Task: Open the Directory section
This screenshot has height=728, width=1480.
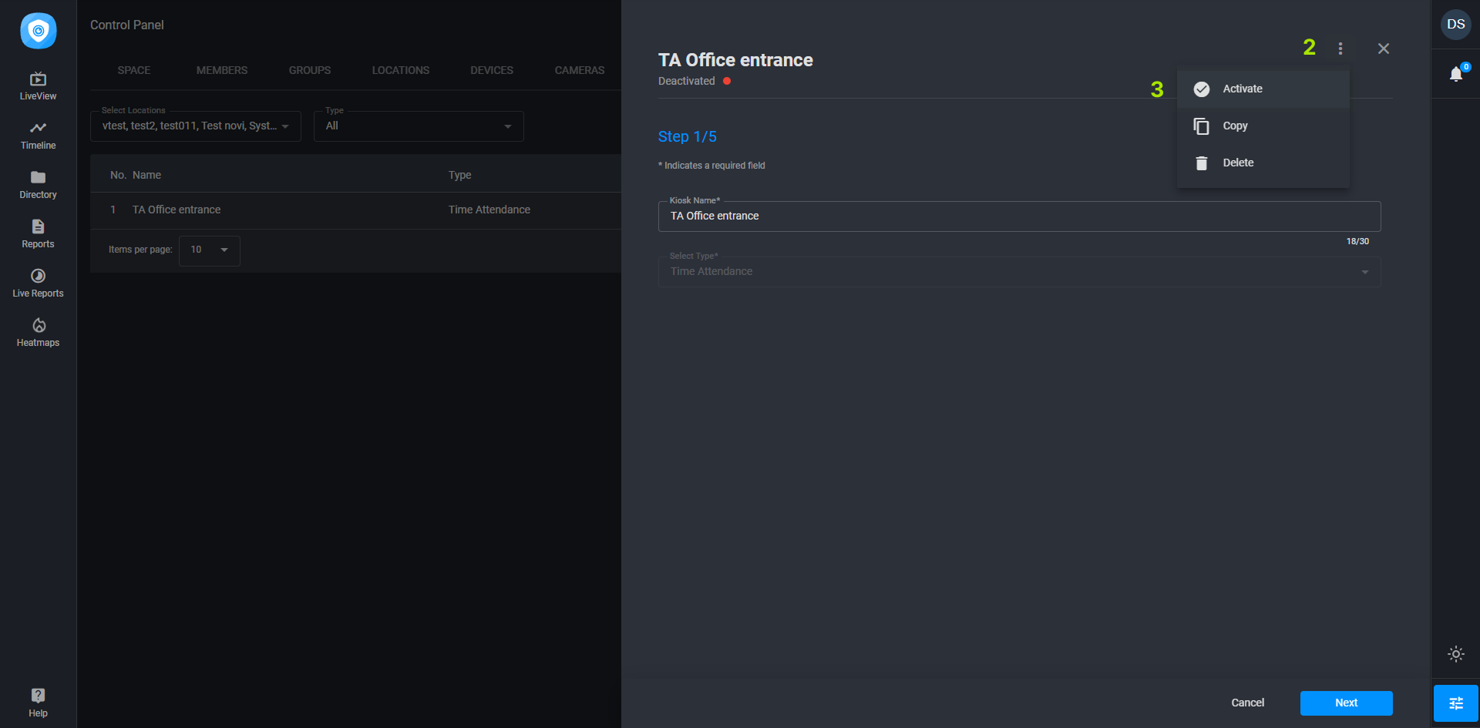Action: [38, 184]
